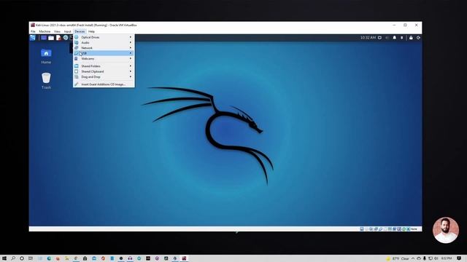Open the View menu
Image resolution: width=467 pixels, height=262 pixels.
(57, 31)
